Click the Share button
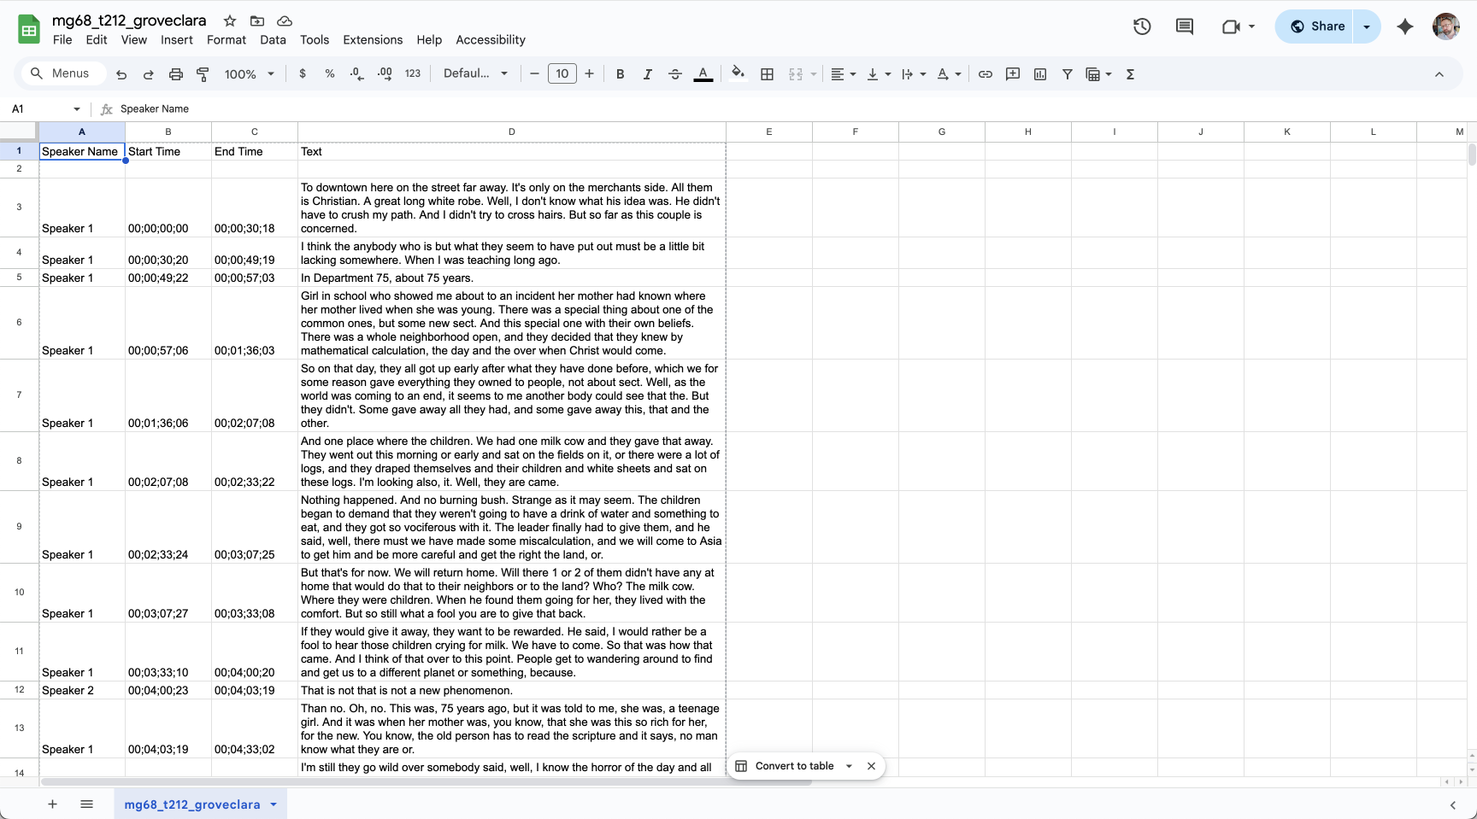 point(1317,26)
